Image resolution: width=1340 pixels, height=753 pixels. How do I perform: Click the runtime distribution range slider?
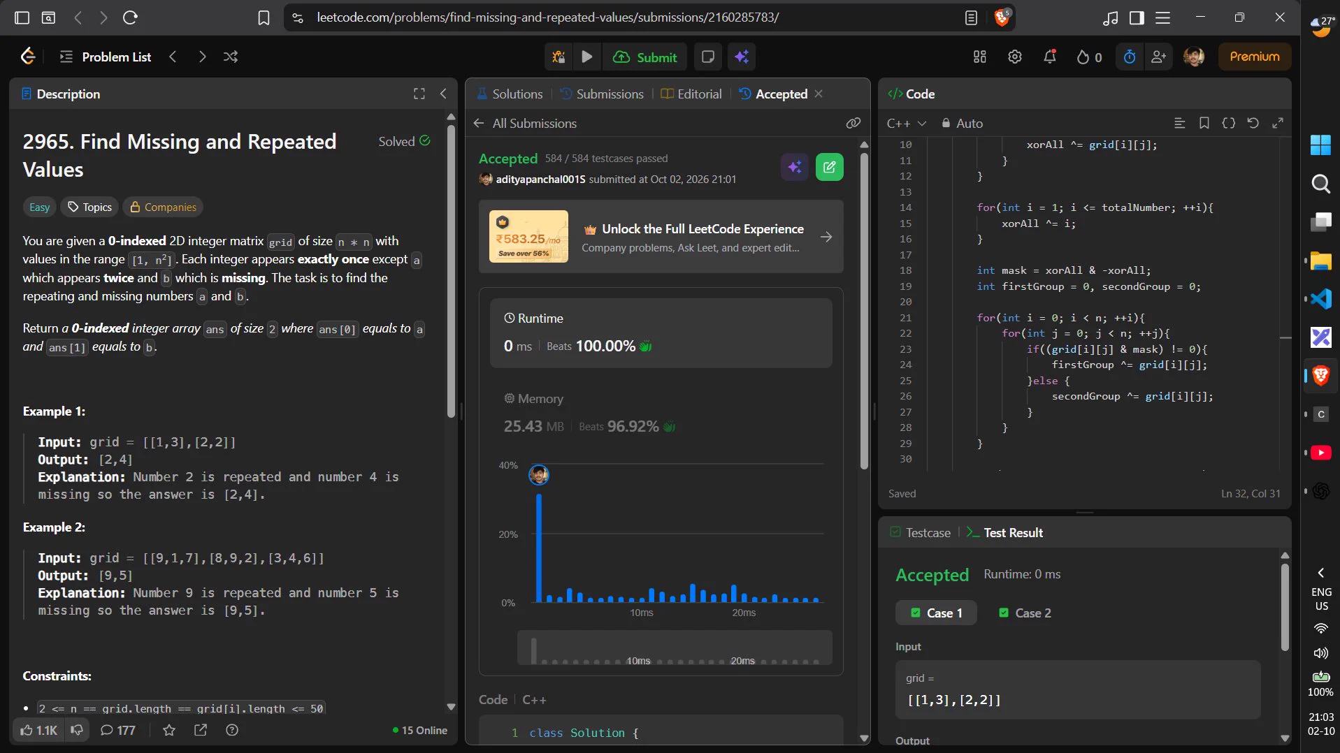(x=675, y=648)
